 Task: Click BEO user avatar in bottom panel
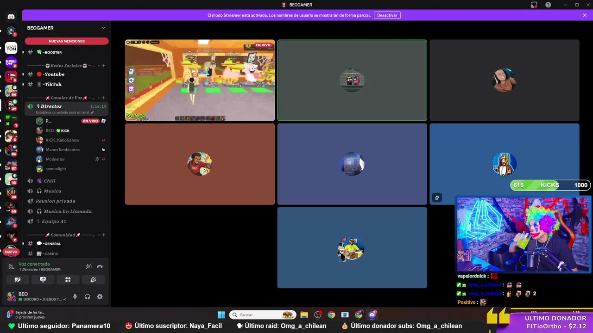pos(11,296)
